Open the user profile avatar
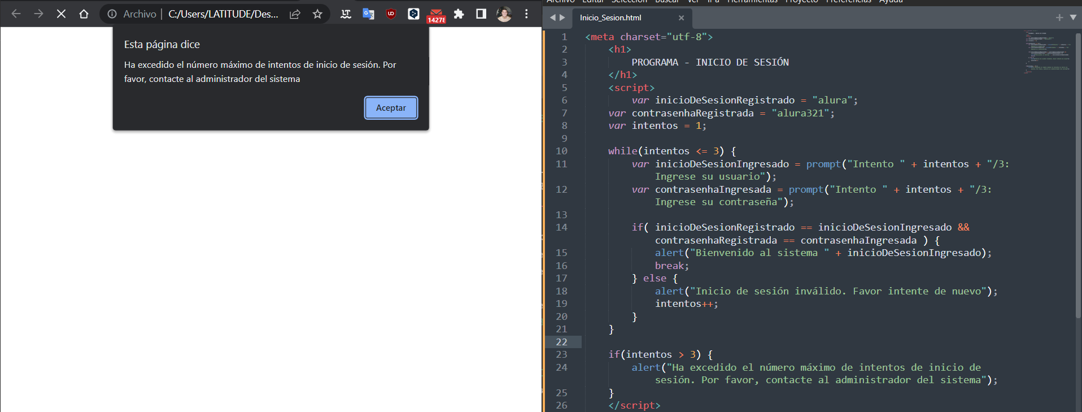The height and width of the screenshot is (412, 1082). (504, 14)
